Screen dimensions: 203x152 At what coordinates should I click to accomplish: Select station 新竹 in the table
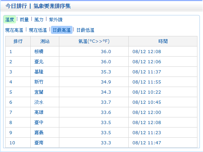click(x=39, y=82)
